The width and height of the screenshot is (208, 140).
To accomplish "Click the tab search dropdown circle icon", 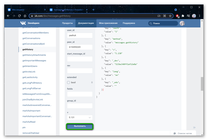I will 176,10.
